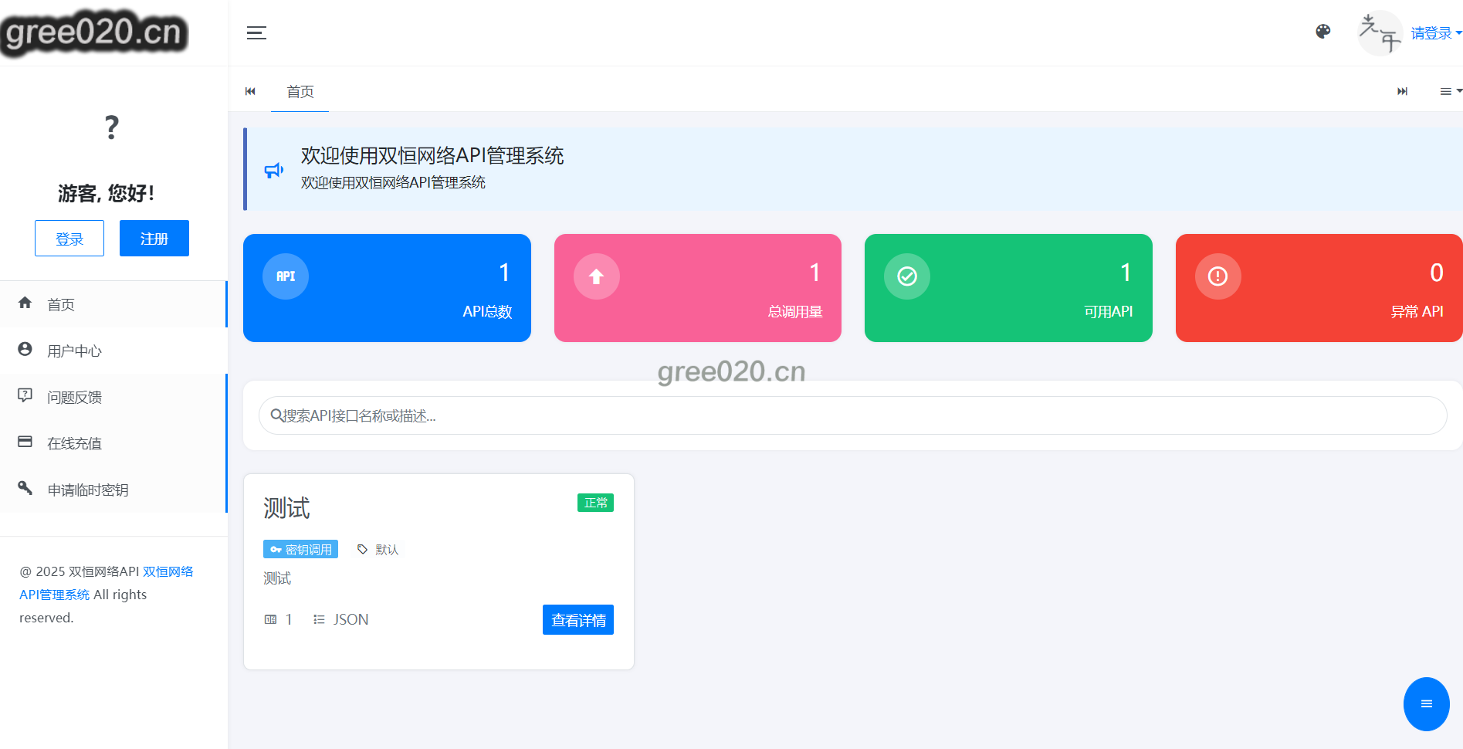Screen dimensions: 1463x749
Task: Focus the API search input field
Action: [852, 416]
